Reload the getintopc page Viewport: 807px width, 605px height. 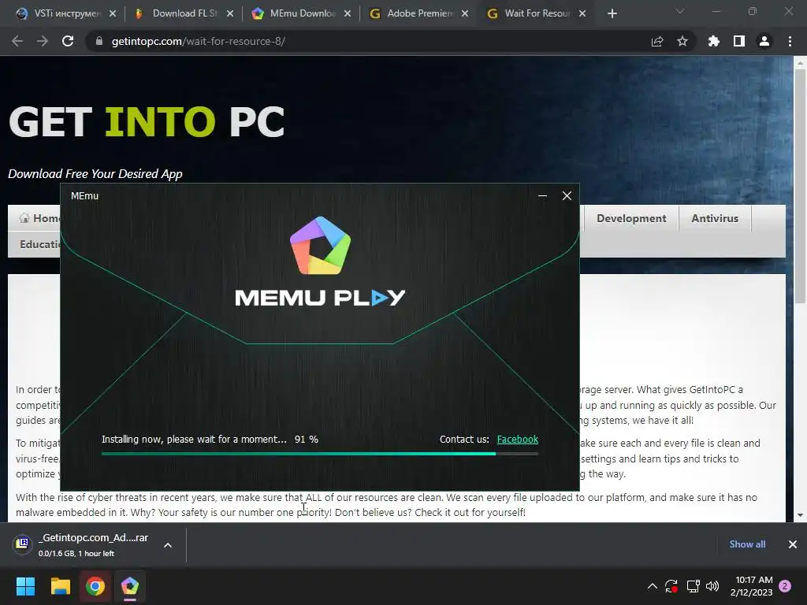point(68,41)
